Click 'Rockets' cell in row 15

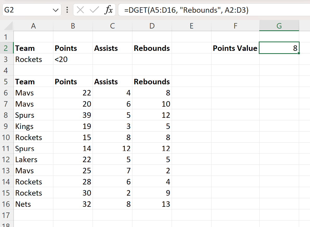pos(33,193)
